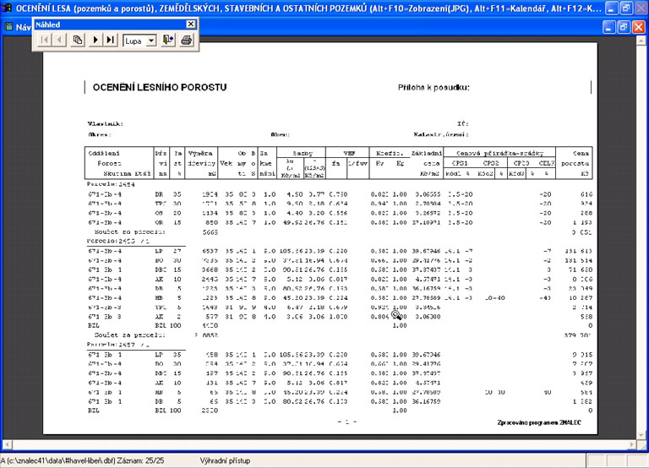649x468 pixels.
Task: Advance to next page of preview
Action: (95, 41)
